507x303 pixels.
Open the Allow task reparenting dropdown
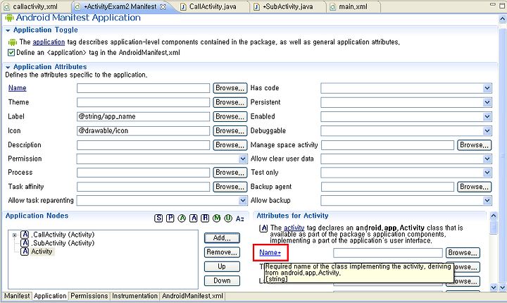(x=243, y=201)
